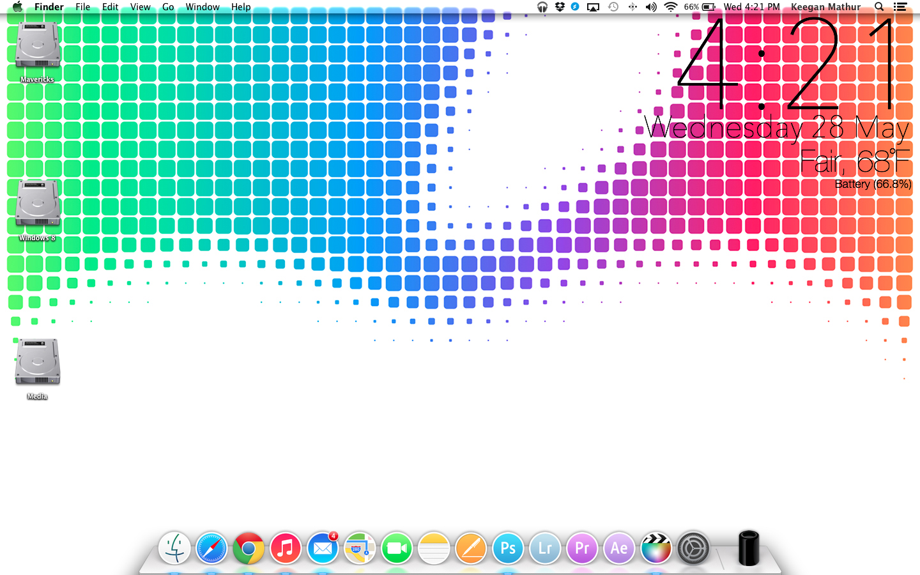
Task: Open the Help menu
Action: tap(241, 7)
